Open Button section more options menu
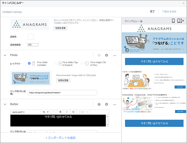This screenshot has height=143, width=187. pyautogui.click(x=115, y=105)
